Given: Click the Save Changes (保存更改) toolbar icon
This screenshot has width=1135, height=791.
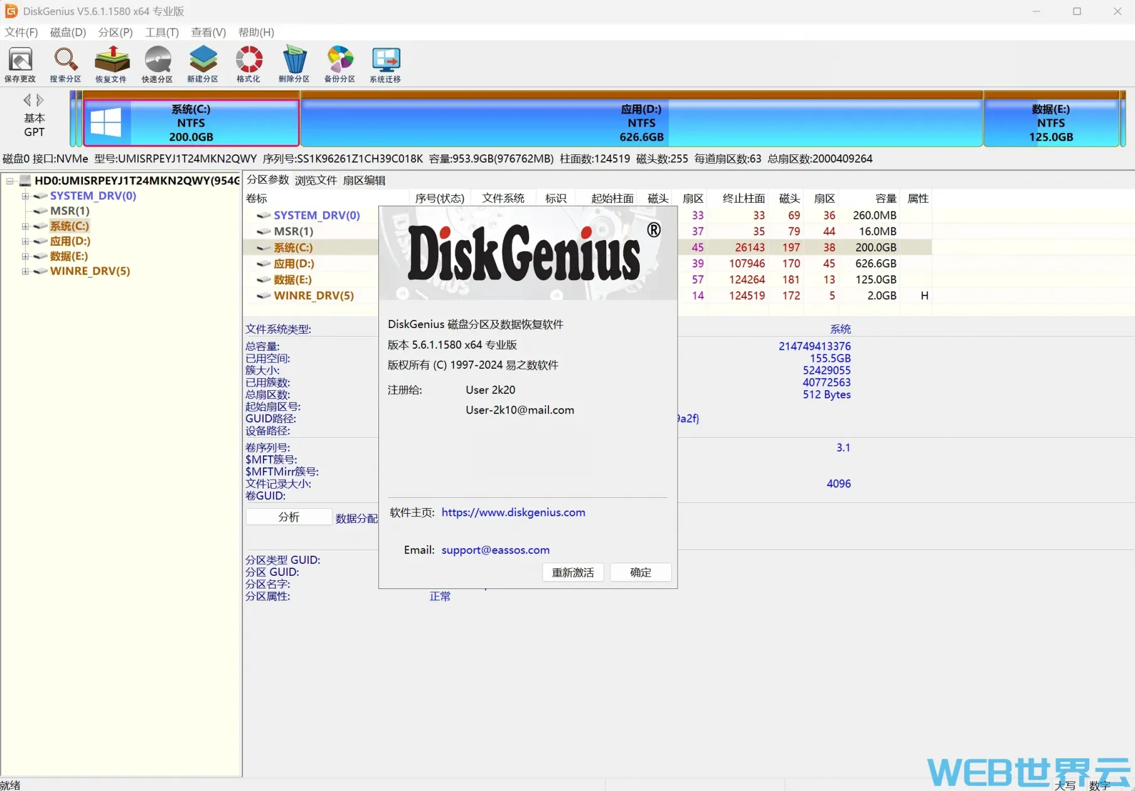Looking at the screenshot, I should pos(20,64).
